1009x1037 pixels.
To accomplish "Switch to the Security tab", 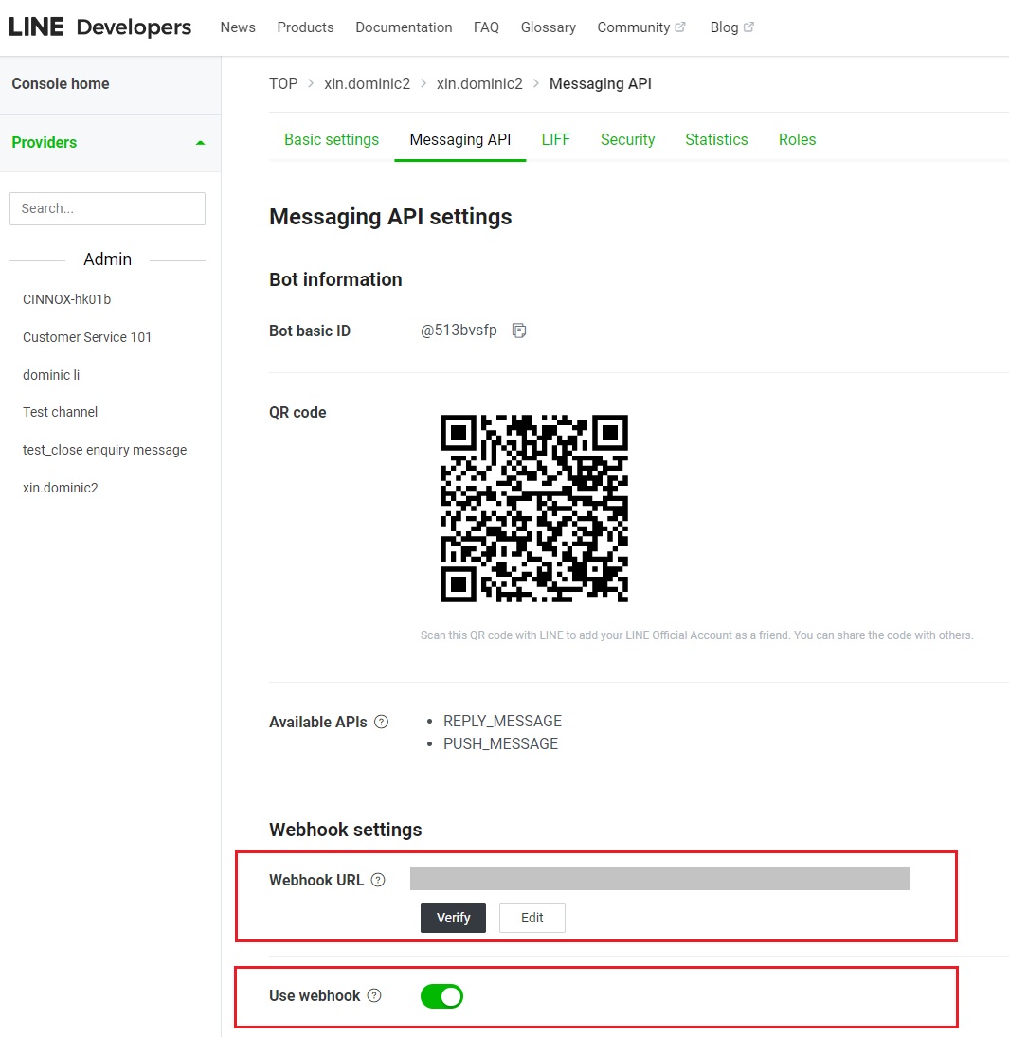I will [628, 139].
